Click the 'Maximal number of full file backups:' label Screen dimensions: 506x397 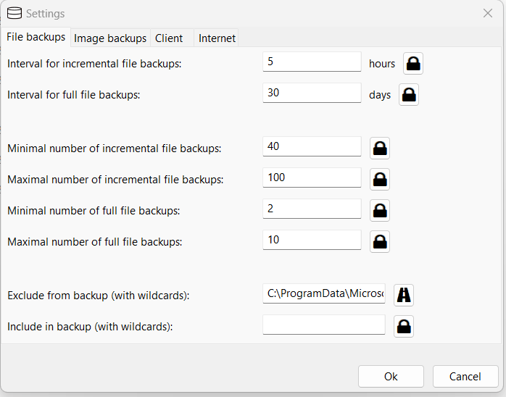tap(94, 242)
